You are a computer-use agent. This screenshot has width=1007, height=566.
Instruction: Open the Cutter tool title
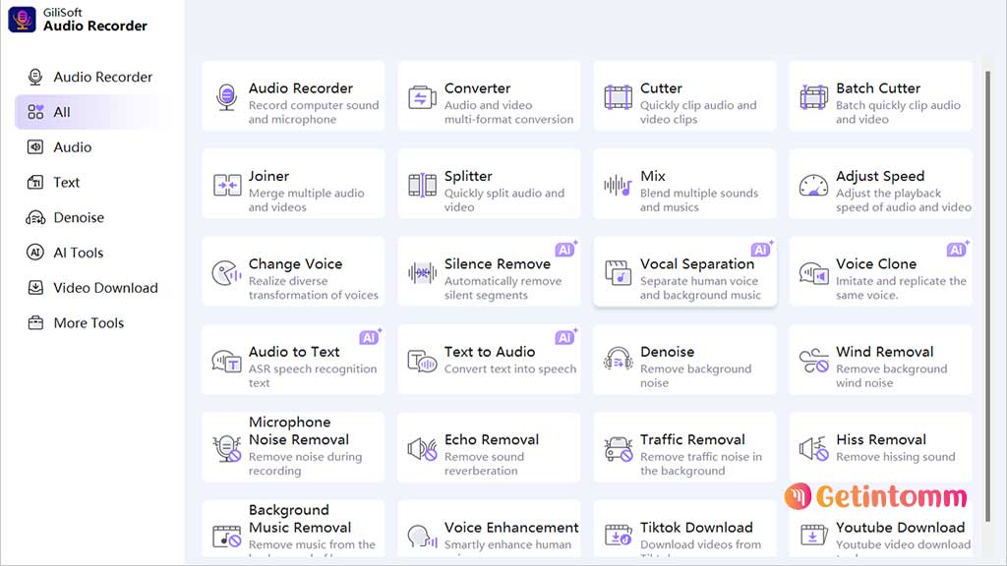pos(661,88)
